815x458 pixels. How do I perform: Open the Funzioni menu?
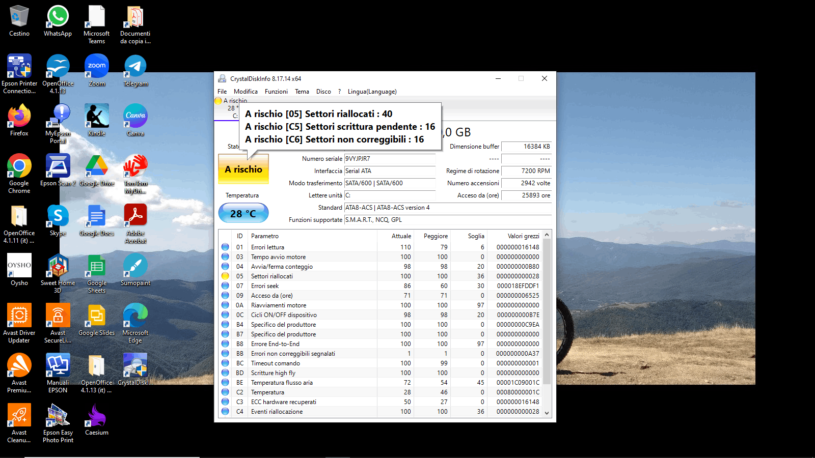coord(276,92)
